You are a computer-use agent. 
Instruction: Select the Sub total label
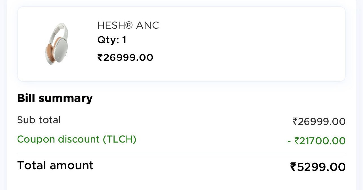point(39,120)
